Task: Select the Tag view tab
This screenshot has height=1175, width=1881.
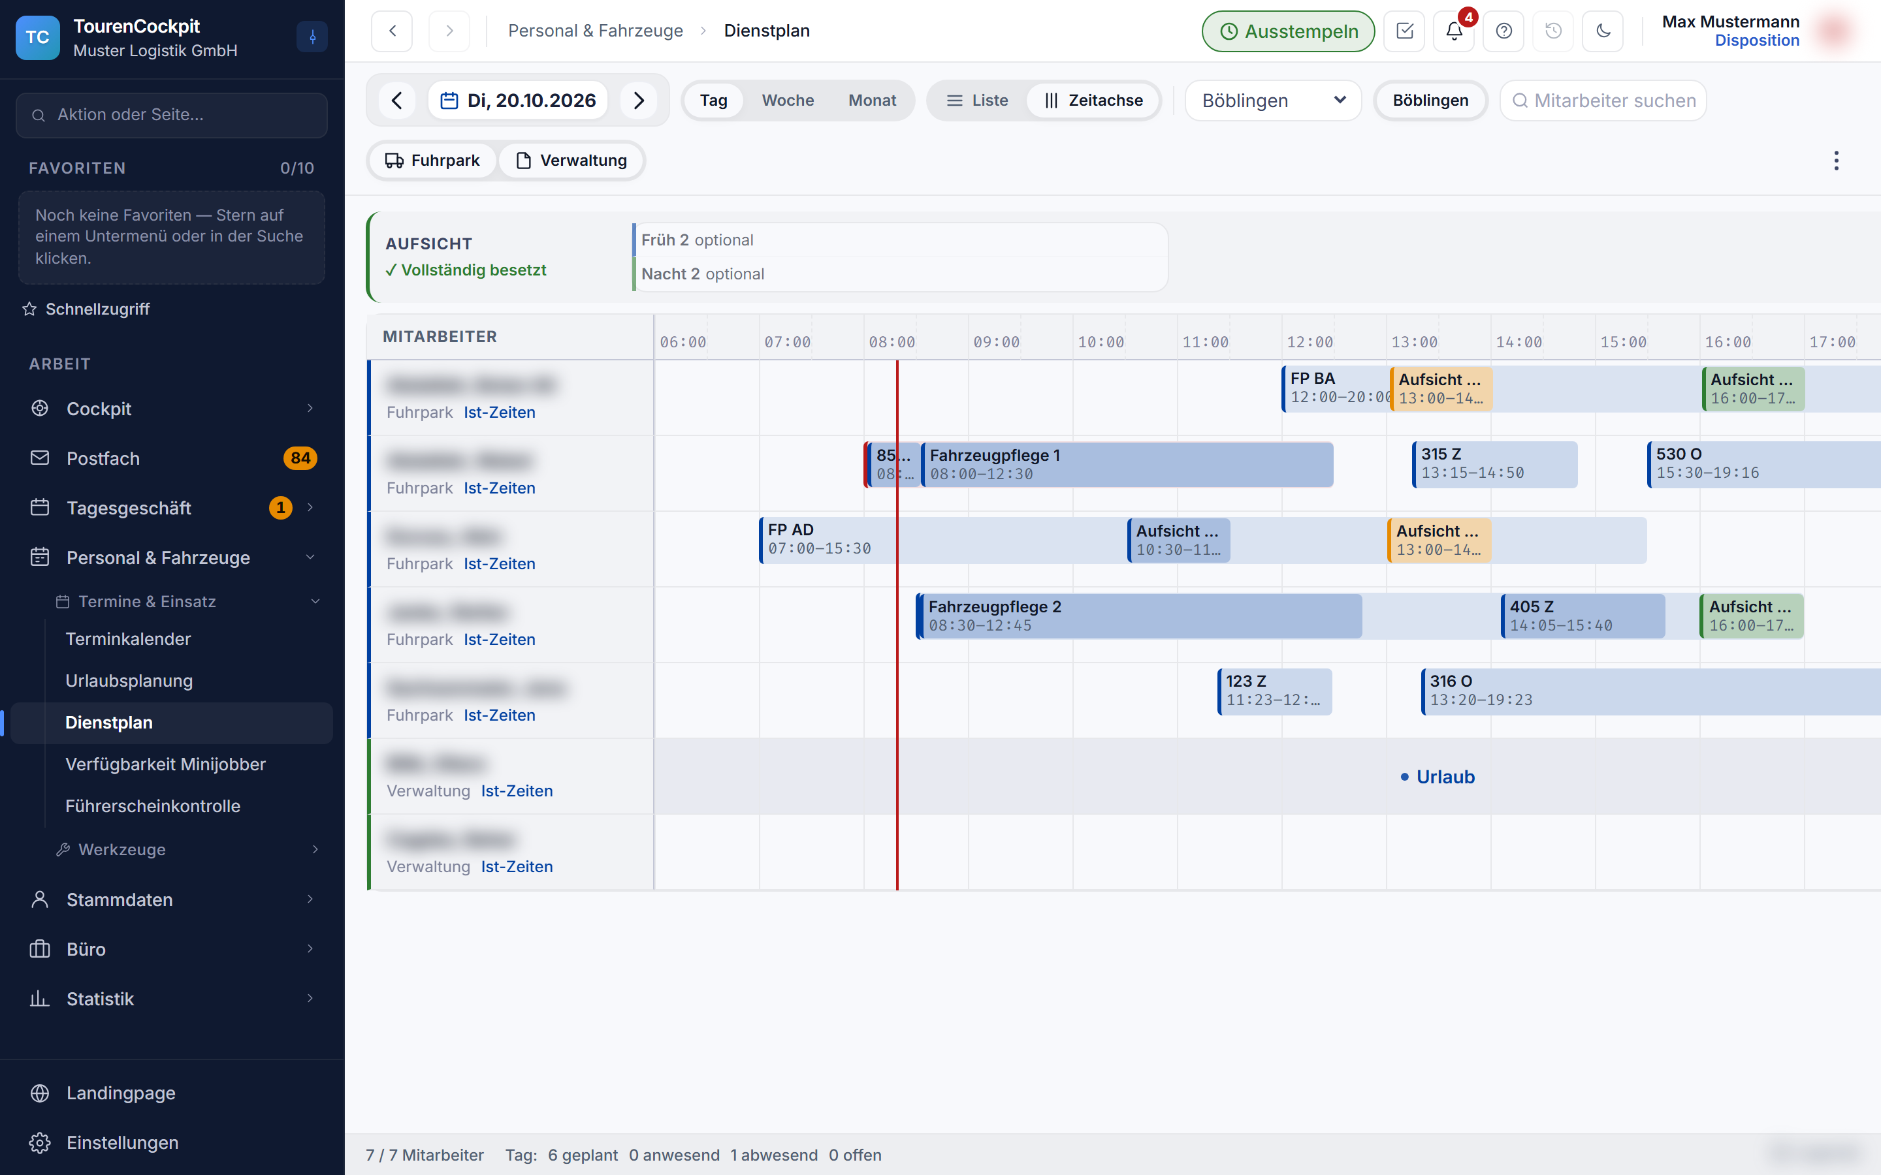Action: click(713, 101)
